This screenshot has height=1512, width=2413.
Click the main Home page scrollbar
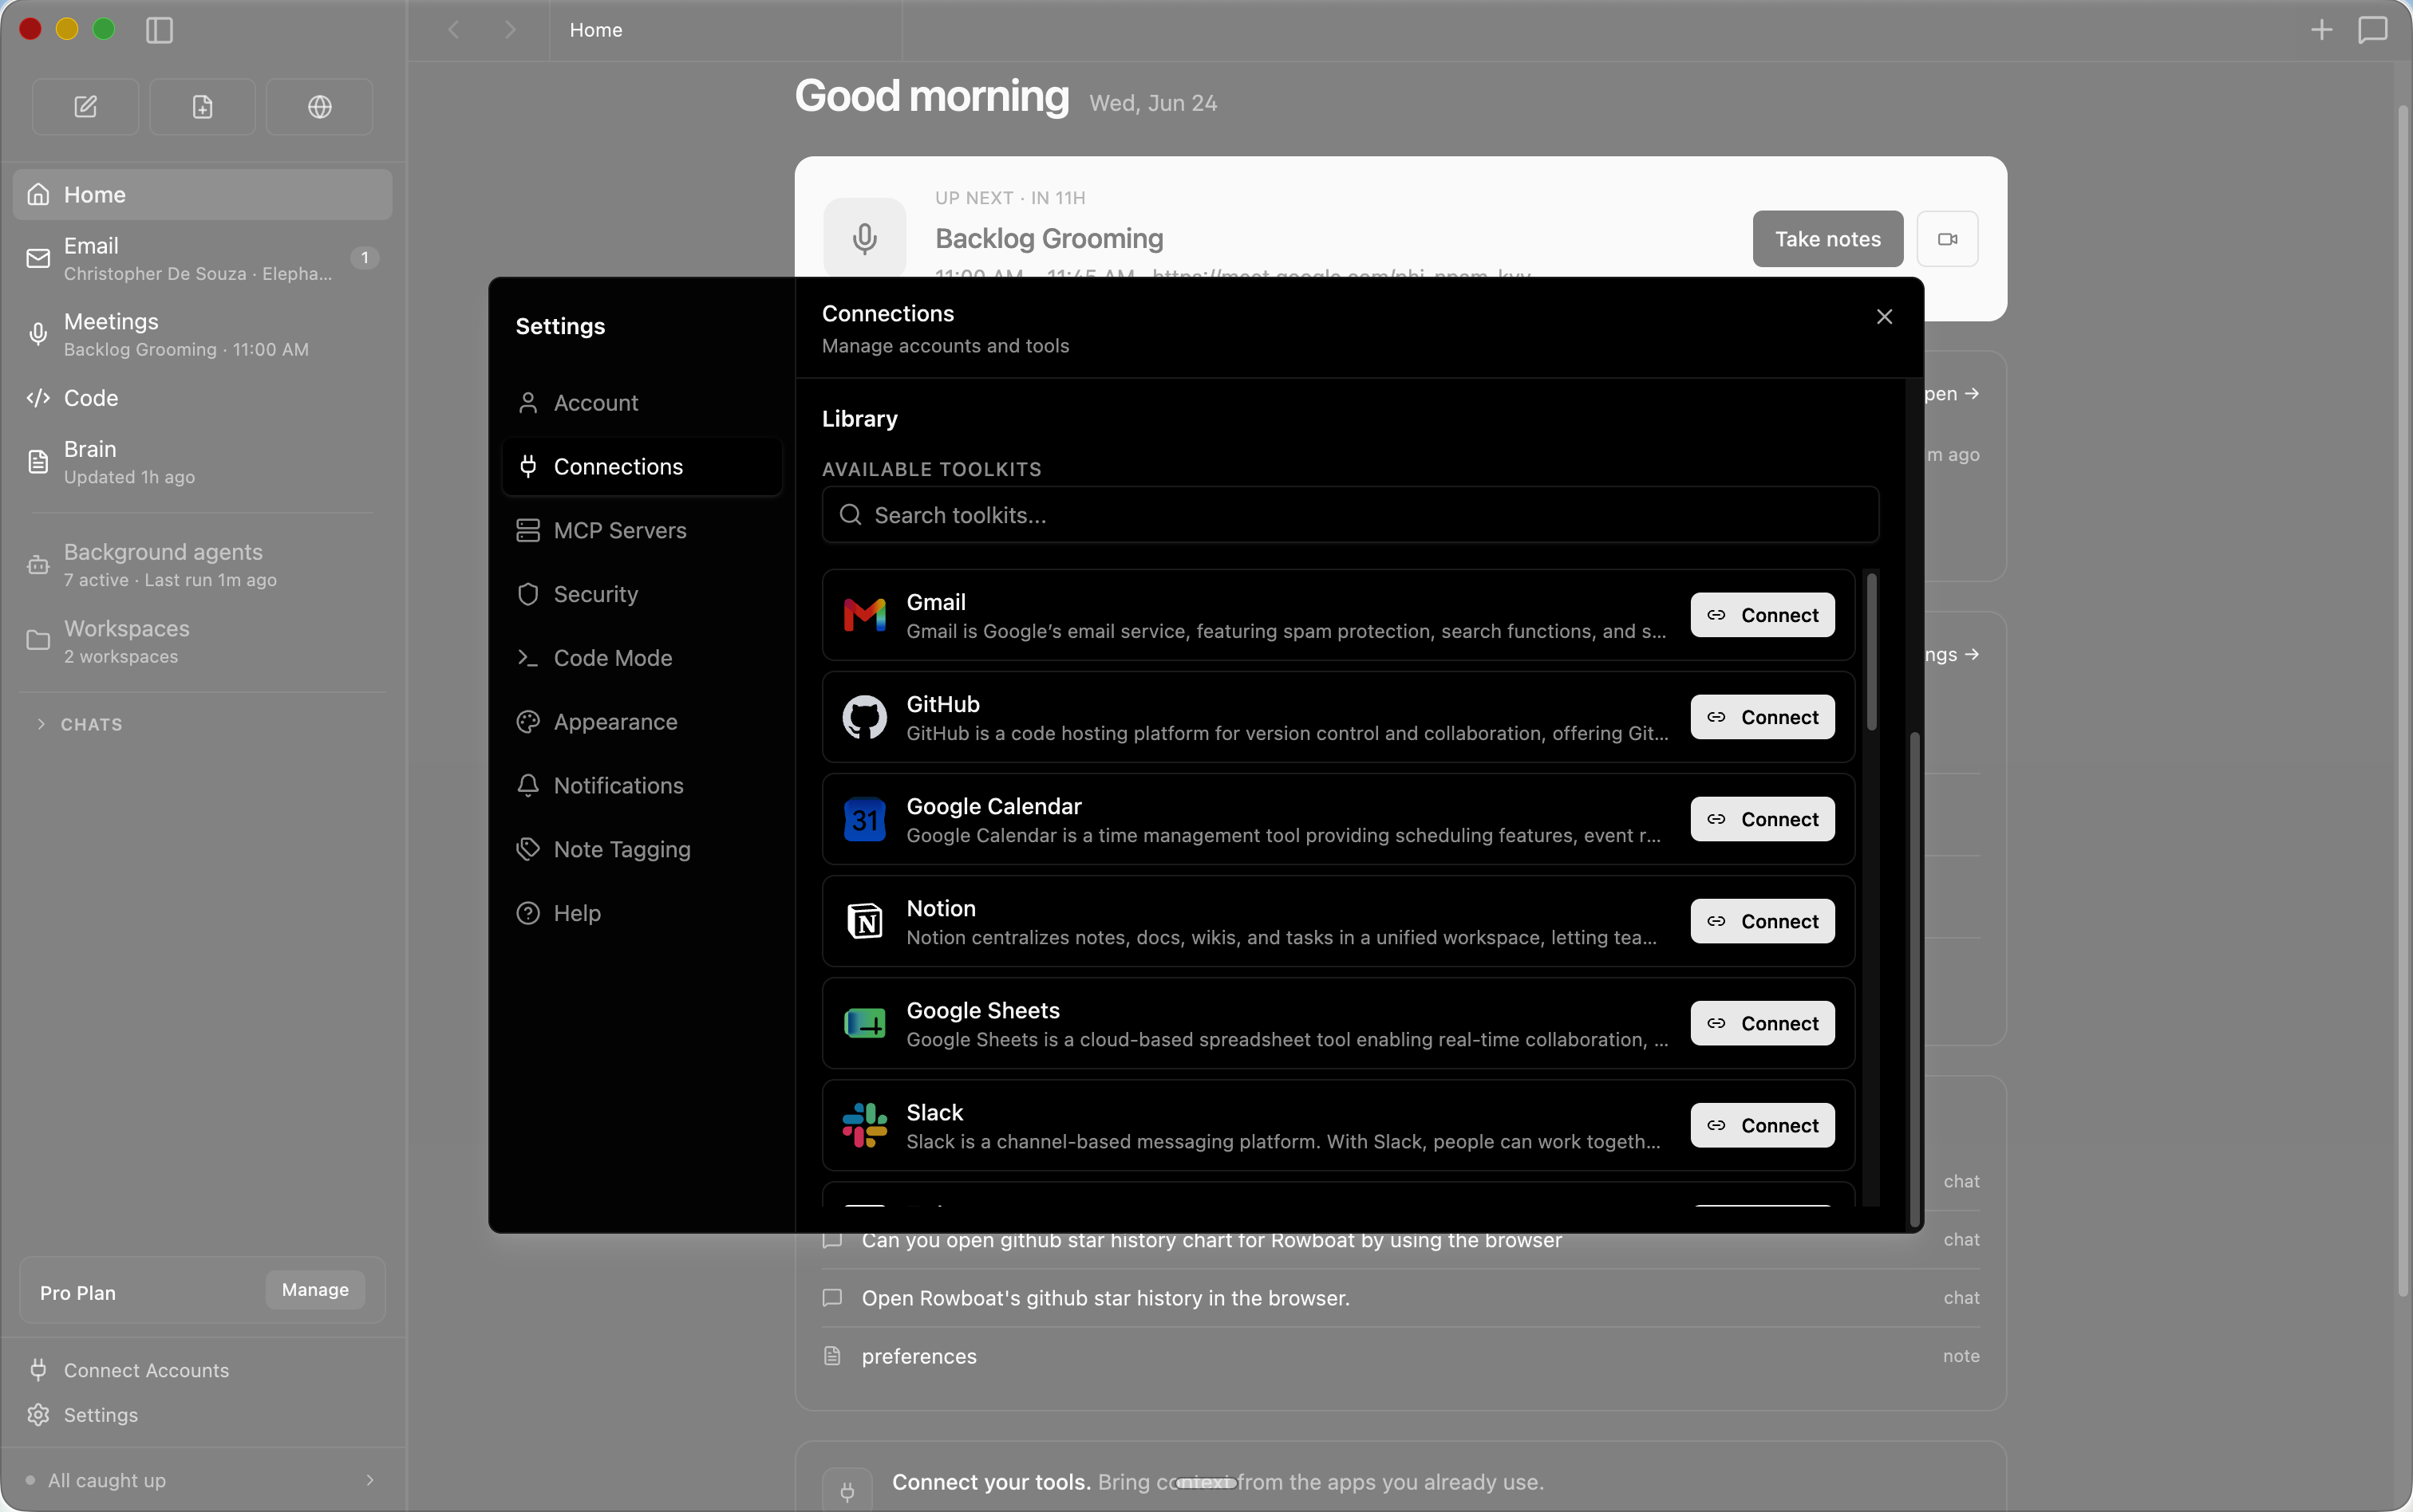pyautogui.click(x=2402, y=700)
